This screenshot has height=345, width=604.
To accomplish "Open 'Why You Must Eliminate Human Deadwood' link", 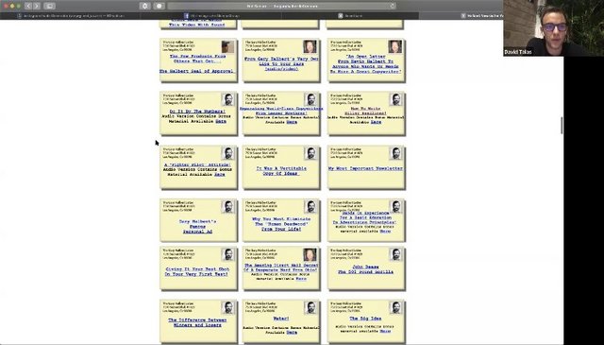I will [x=281, y=224].
